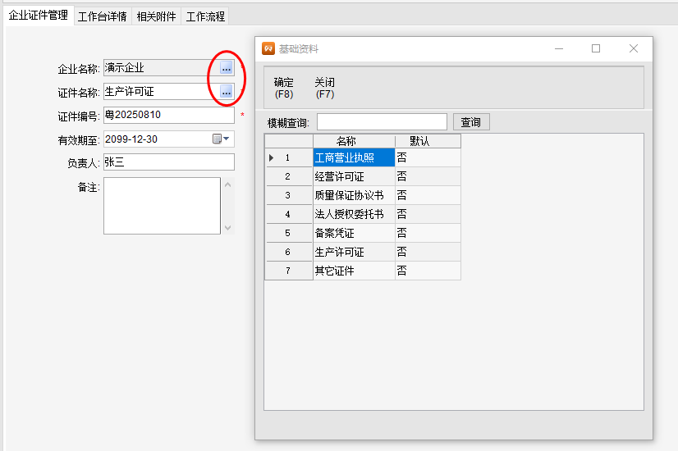Select the 工商营业执照 row
This screenshot has height=451, width=678.
click(354, 157)
